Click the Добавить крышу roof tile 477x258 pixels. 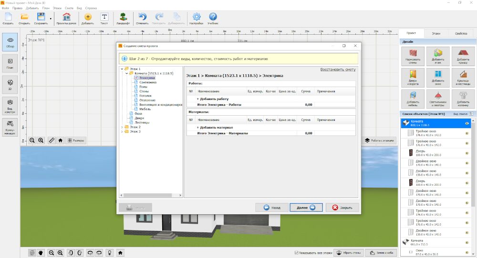(463, 57)
